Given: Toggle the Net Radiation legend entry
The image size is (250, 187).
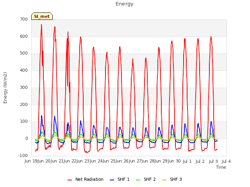Looking at the screenshot, I should click(86, 179).
